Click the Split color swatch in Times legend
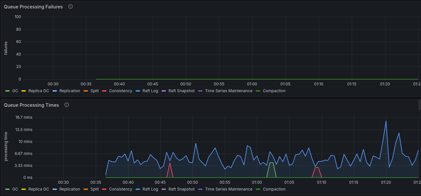 [86, 189]
